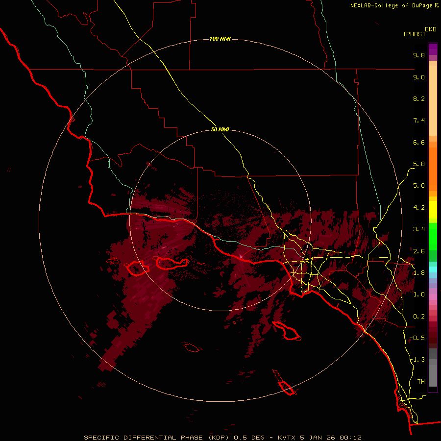Click the TH label on scale
This screenshot has height=441, width=441.
421,382
